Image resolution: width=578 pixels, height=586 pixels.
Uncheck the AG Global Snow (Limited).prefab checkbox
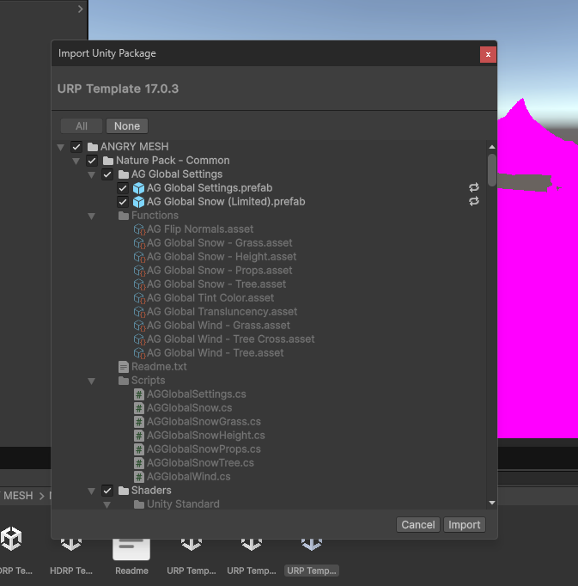[x=123, y=202]
